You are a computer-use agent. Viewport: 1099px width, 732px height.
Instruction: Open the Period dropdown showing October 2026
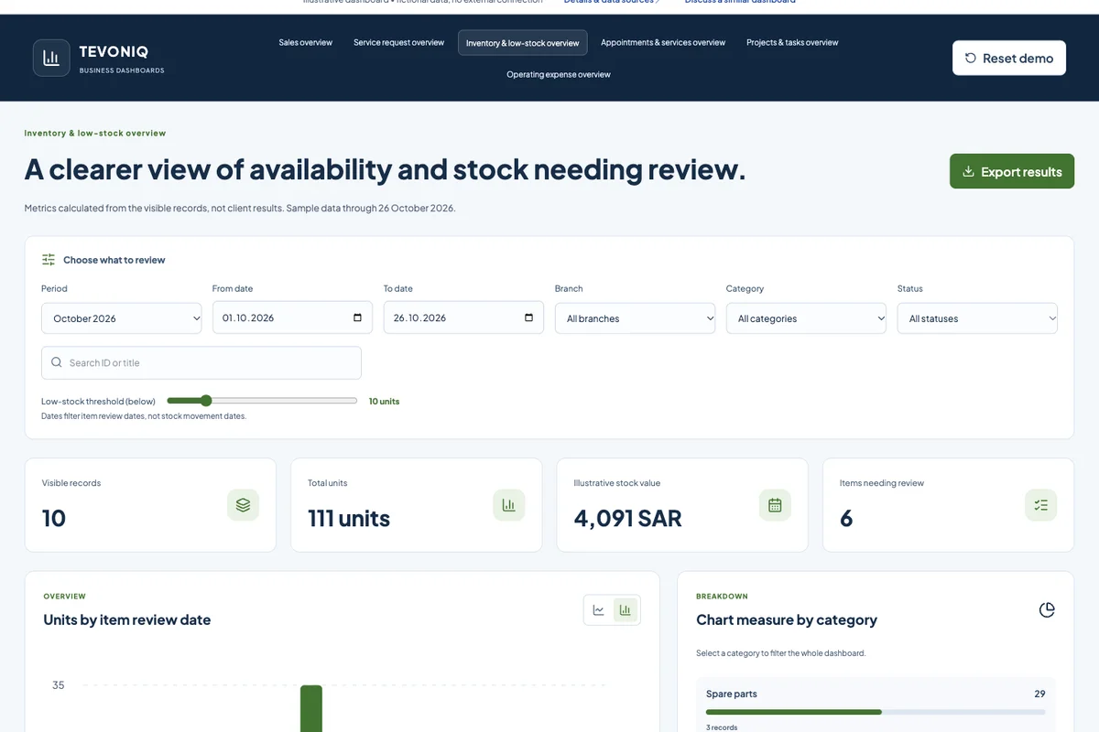[x=121, y=318]
